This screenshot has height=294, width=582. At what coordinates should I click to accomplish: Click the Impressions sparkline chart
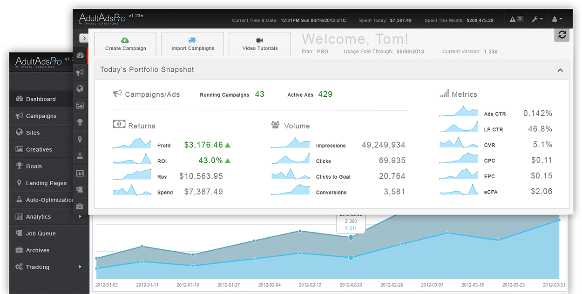click(291, 143)
